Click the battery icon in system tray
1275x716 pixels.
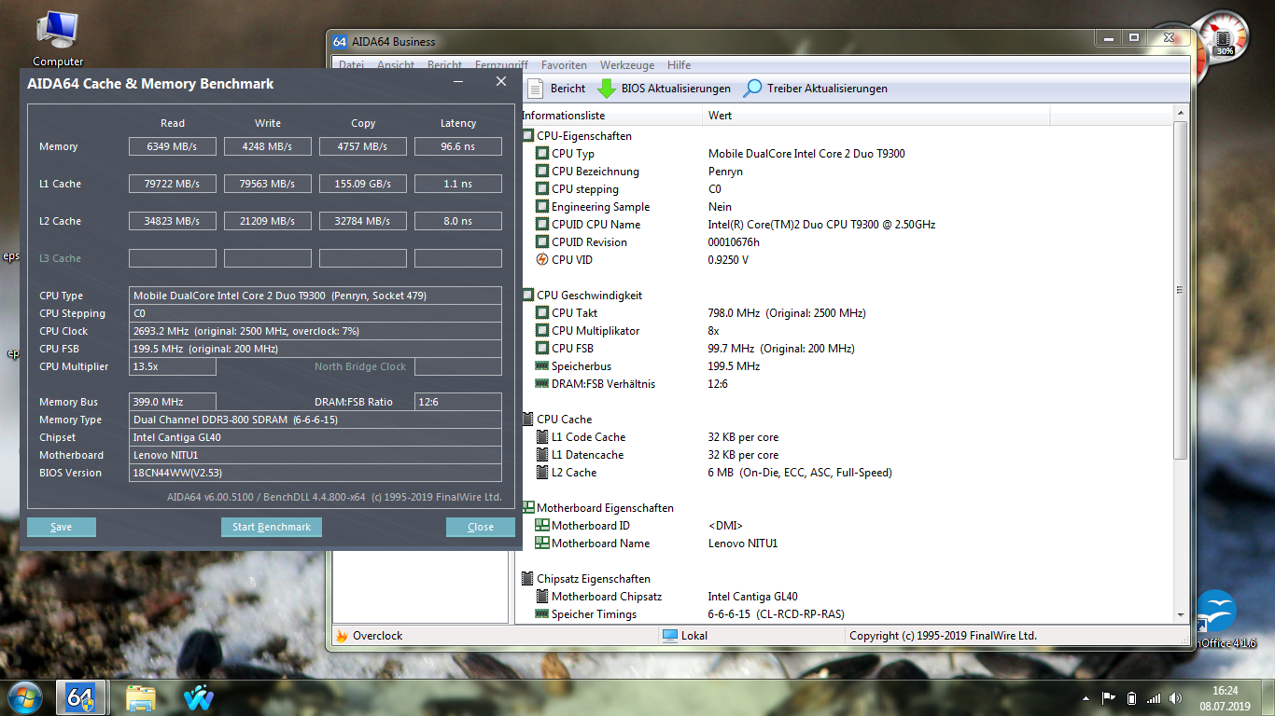tap(1131, 698)
